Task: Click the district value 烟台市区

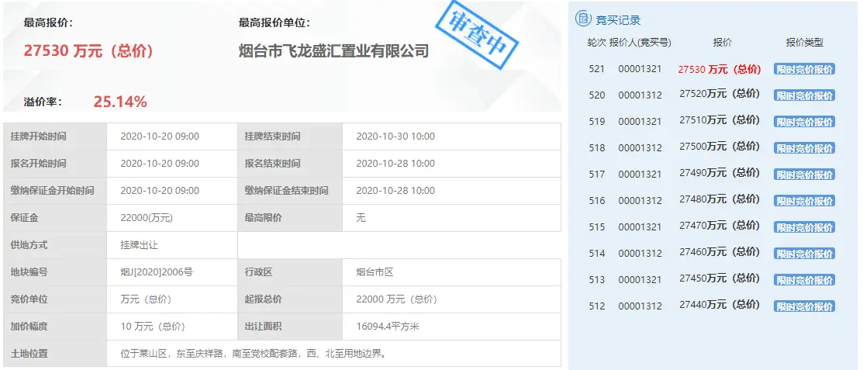Action: [375, 272]
